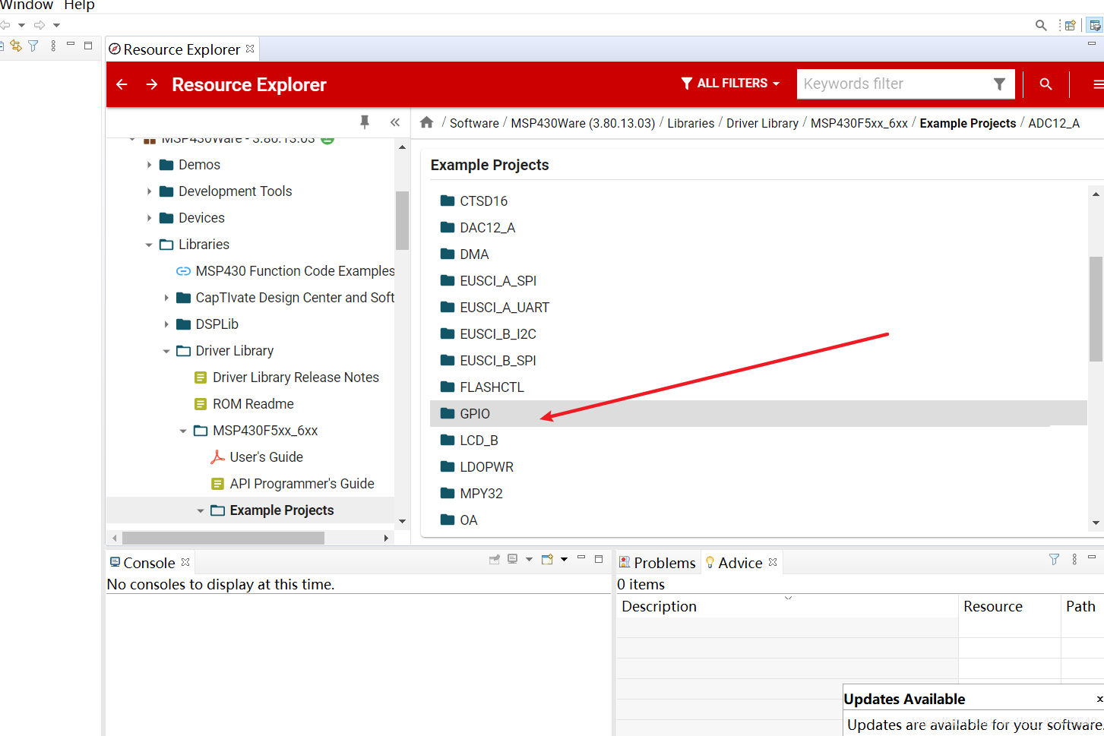
Task: Open the ALL FILTERS dropdown
Action: [x=730, y=84]
